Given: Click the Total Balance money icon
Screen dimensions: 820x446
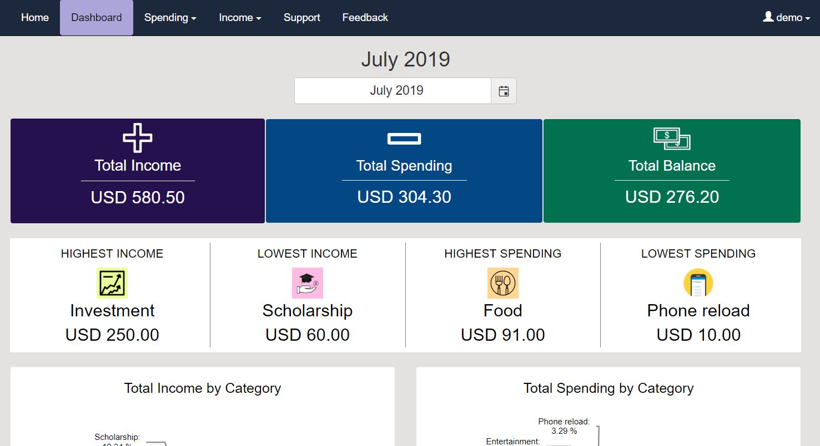Looking at the screenshot, I should 672,139.
